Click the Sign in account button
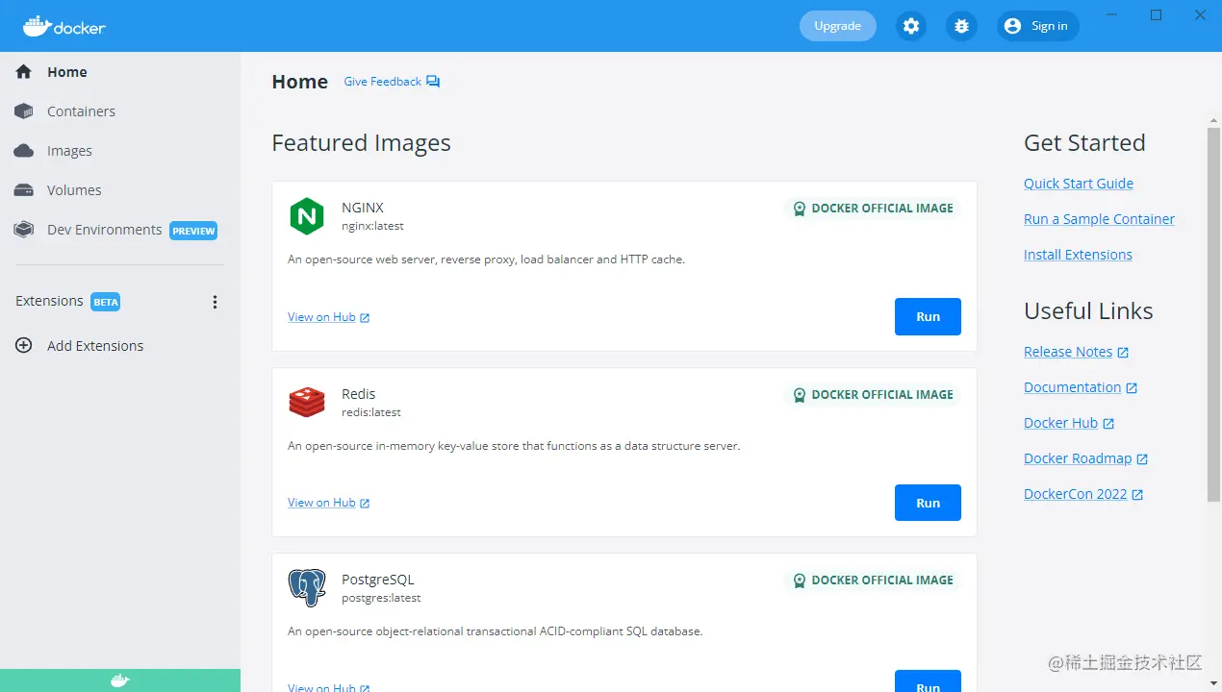 [x=1037, y=26]
